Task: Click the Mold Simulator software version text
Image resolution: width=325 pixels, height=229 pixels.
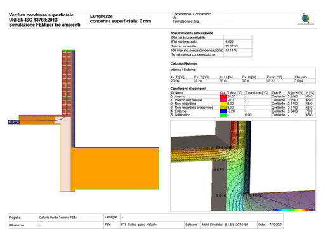Action: tap(225, 225)
